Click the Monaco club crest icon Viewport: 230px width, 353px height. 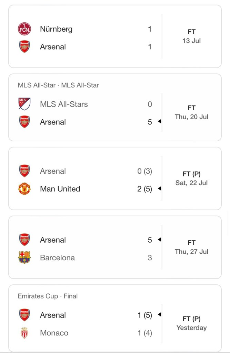pos(24,333)
